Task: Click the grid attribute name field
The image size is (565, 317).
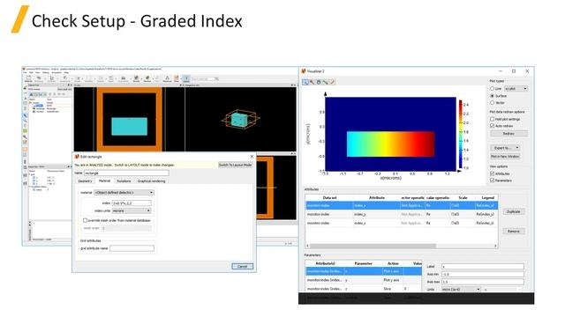Action: (132, 248)
